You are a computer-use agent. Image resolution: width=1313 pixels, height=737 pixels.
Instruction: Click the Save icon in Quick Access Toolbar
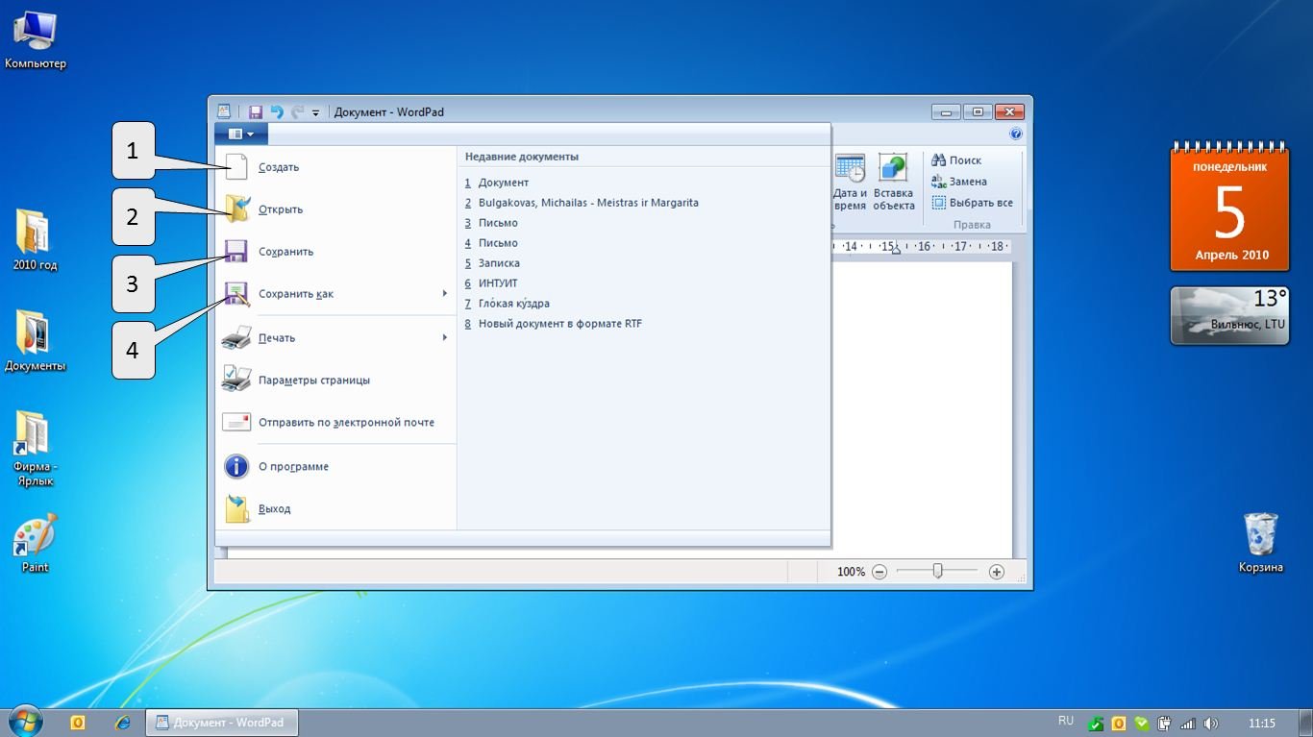point(256,112)
